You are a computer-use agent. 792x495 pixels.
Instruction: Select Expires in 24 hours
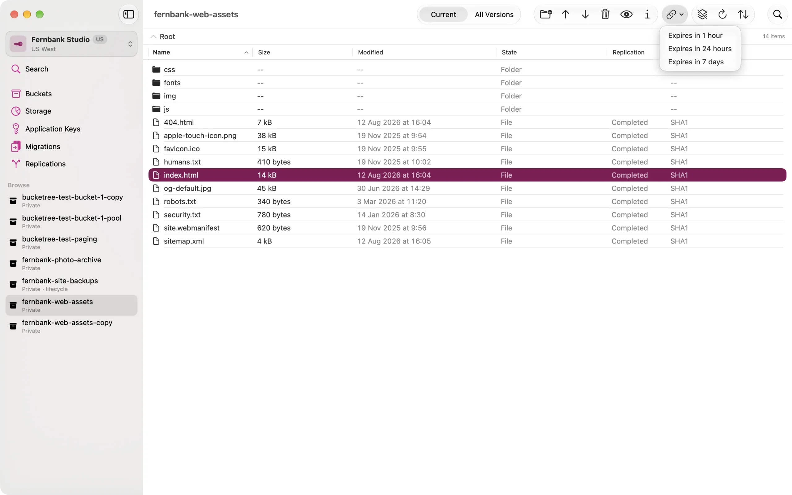[700, 49]
